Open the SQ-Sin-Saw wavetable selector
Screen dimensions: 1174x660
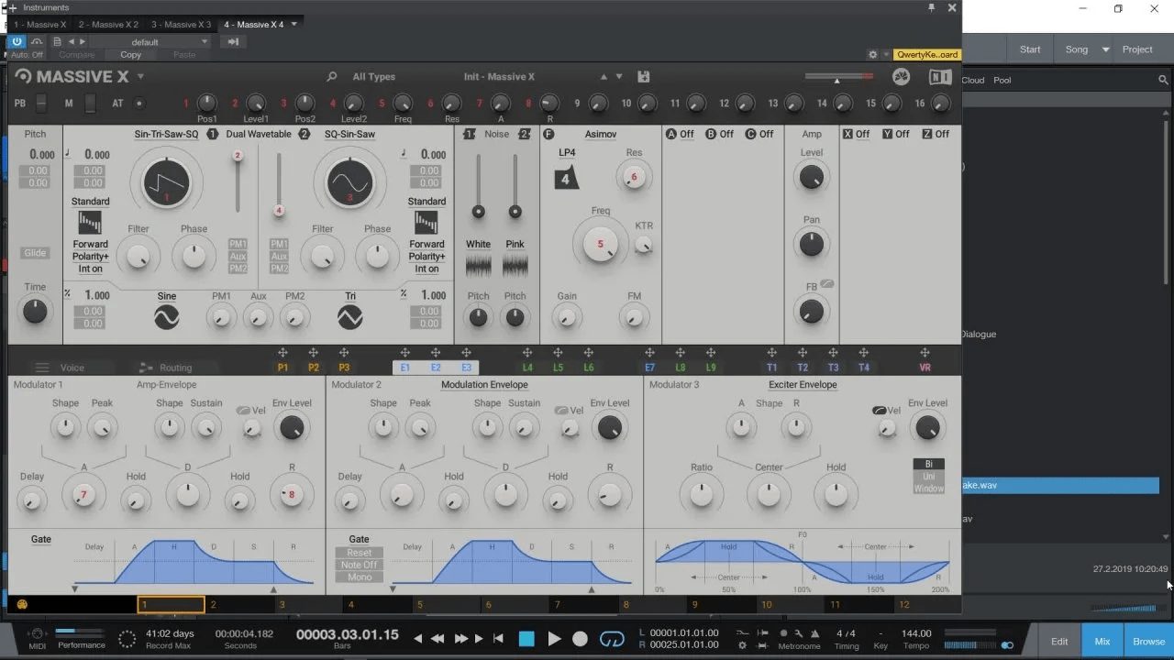349,134
